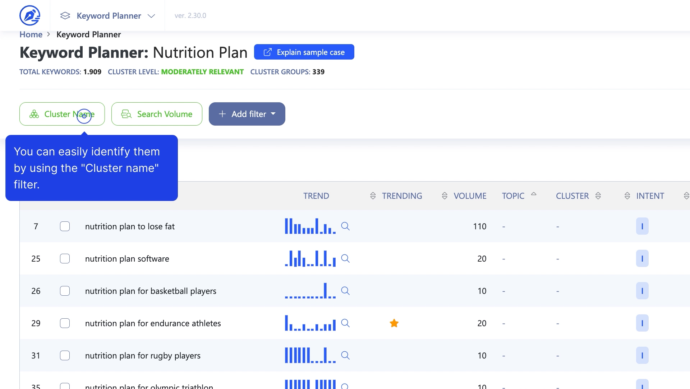The height and width of the screenshot is (389, 690).
Task: Check the nutrition plan to lose fat checkbox
Action: coord(65,226)
